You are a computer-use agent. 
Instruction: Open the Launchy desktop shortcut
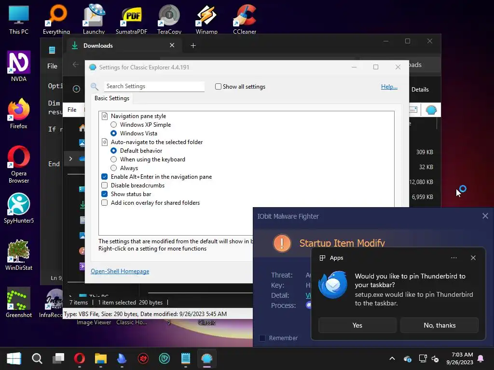click(x=94, y=19)
